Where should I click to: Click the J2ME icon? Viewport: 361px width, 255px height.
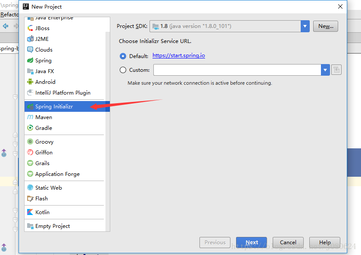(30, 39)
